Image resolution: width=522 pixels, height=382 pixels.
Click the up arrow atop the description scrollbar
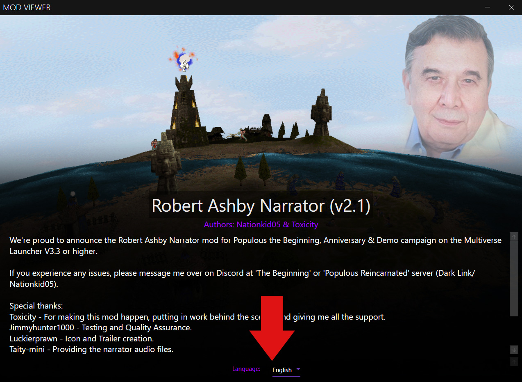513,237
